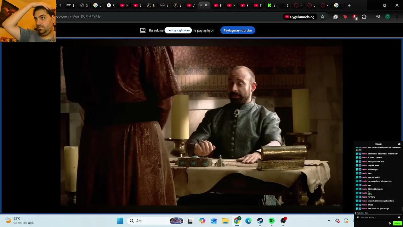Click the Uygulamada aç button

[299, 17]
